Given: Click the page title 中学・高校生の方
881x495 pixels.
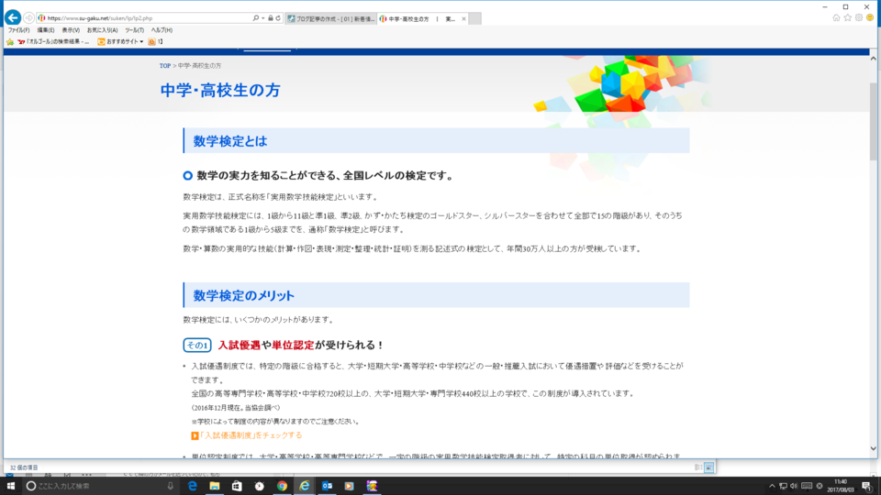Looking at the screenshot, I should pos(219,91).
